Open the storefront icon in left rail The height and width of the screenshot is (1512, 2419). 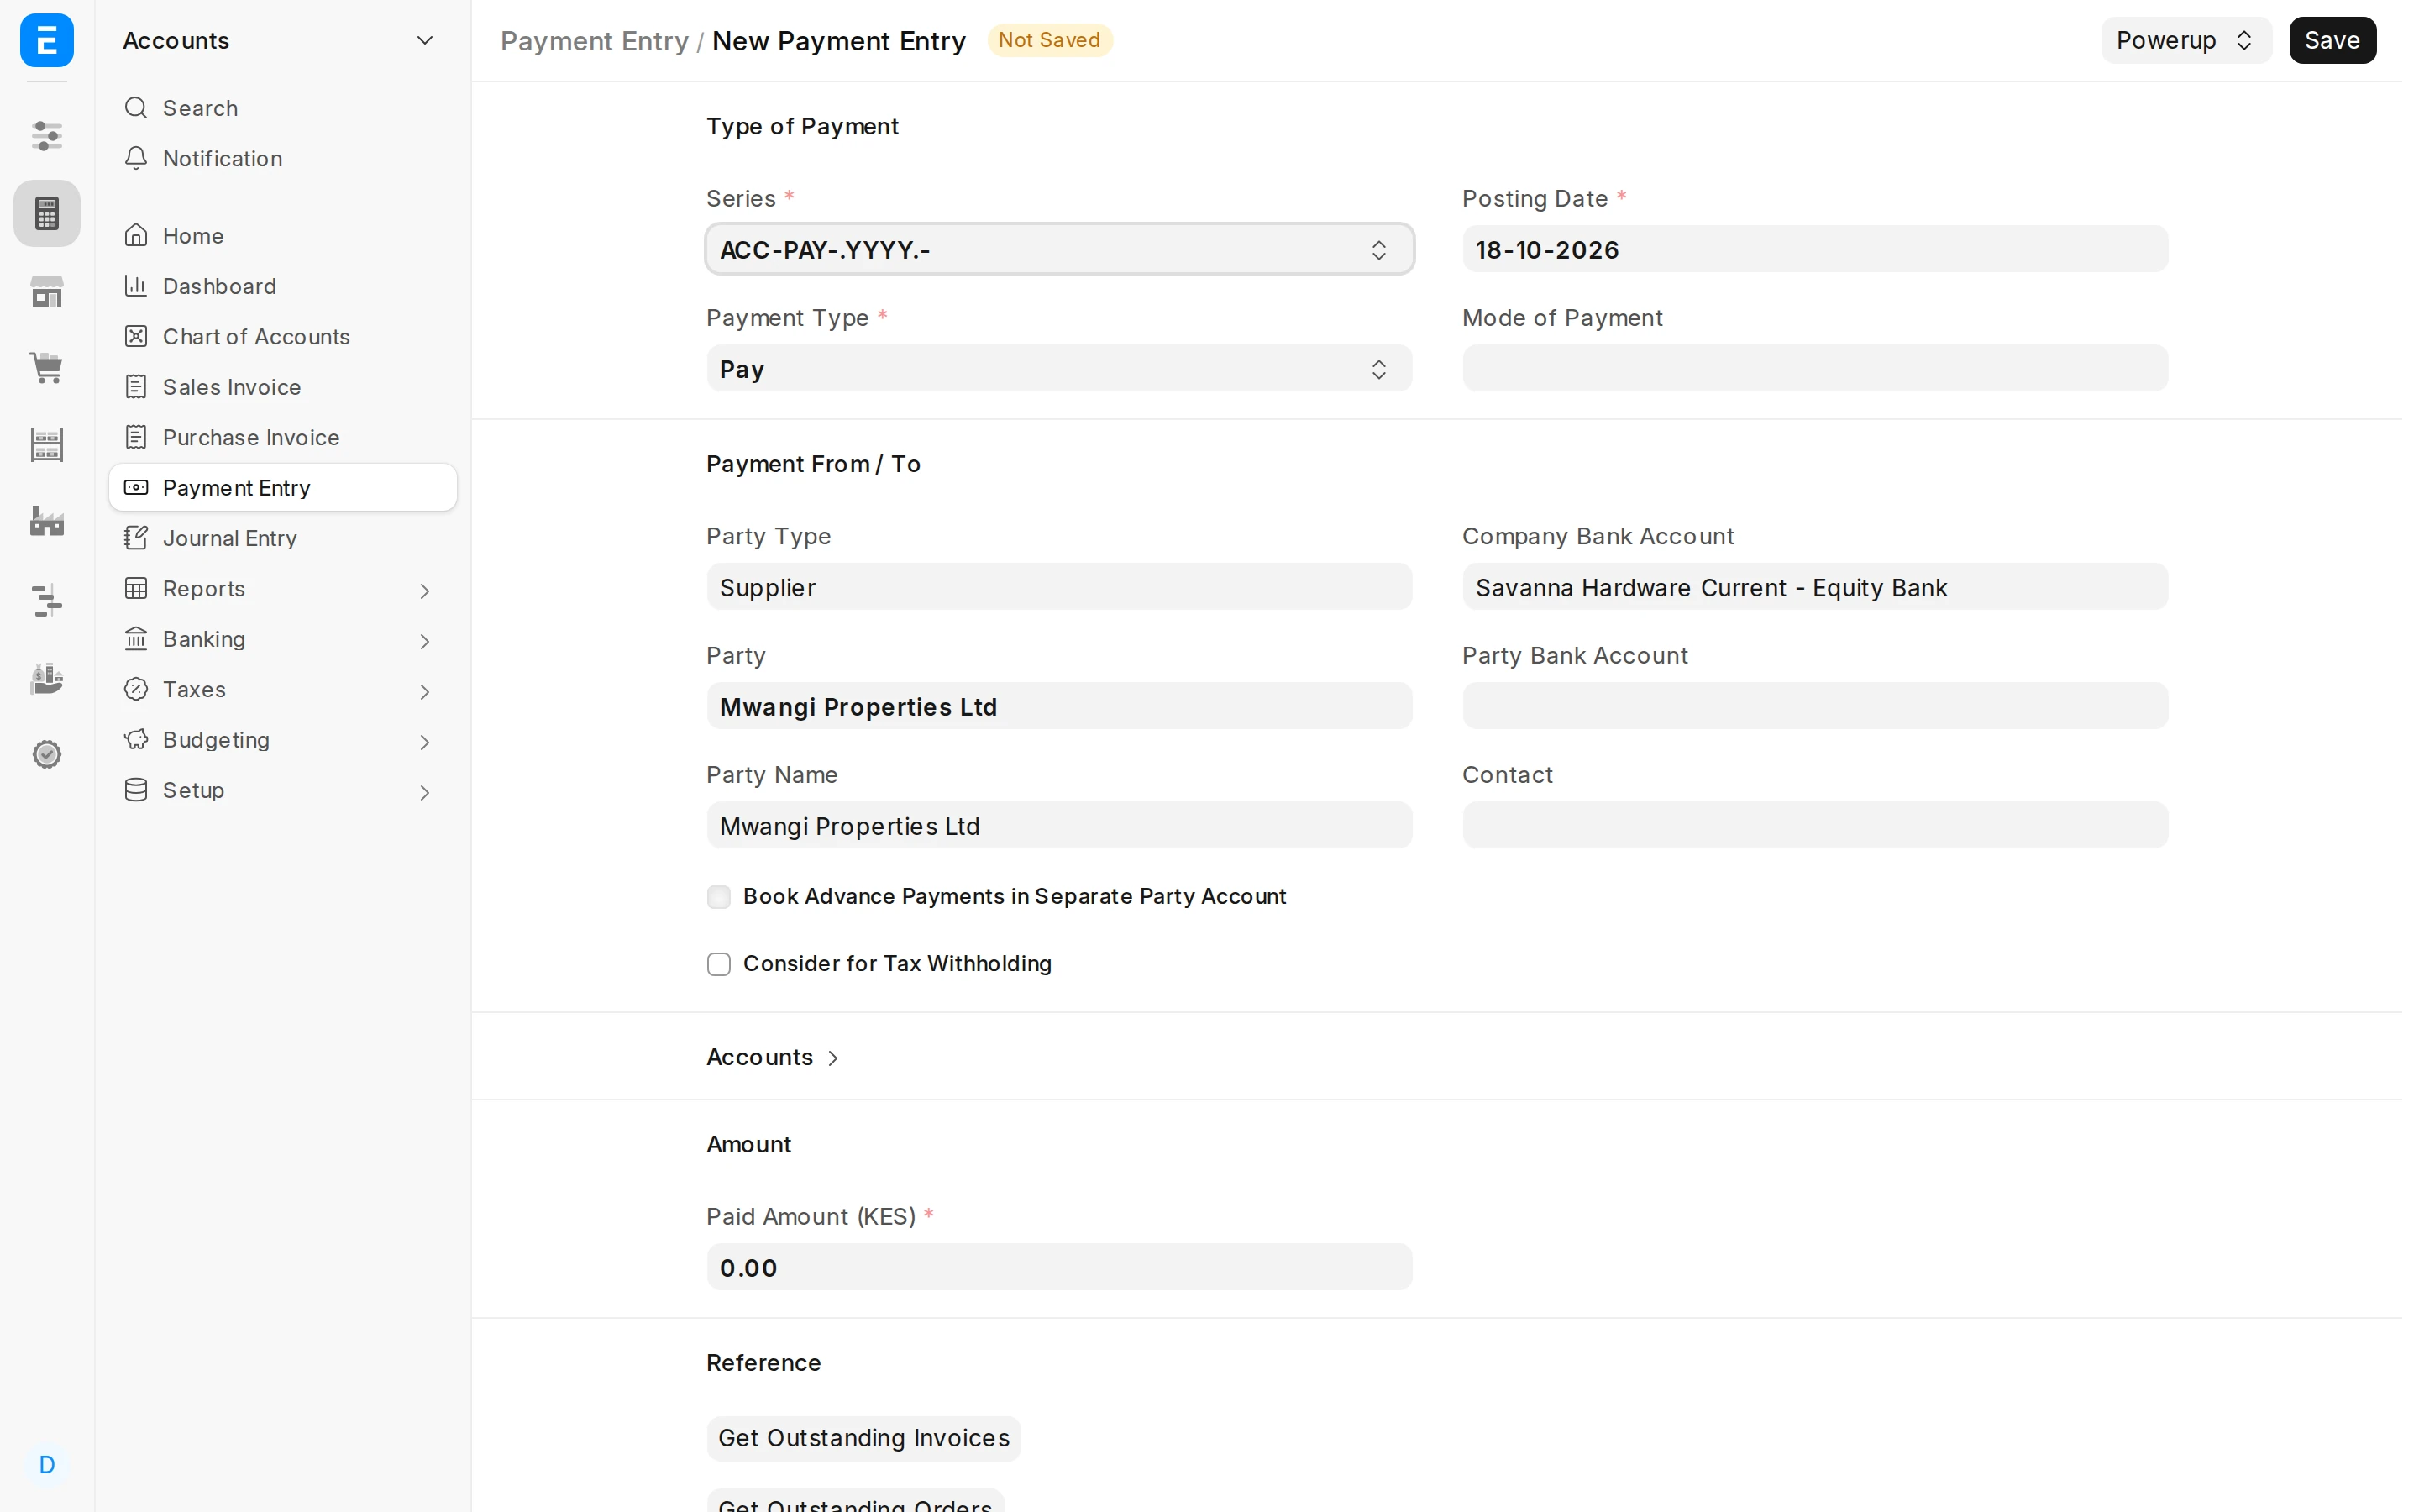(x=46, y=291)
